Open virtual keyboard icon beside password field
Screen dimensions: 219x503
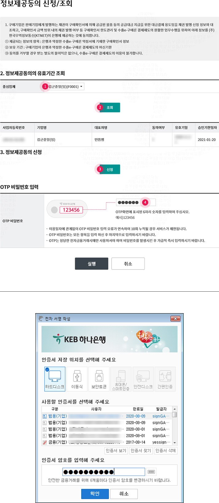pyautogui.click(x=151, y=472)
